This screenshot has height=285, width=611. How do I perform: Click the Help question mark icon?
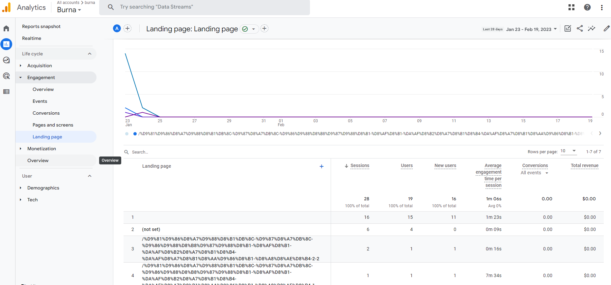pos(587,7)
